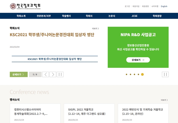This screenshot has width=178, height=123.
Task: Select the third banner carousel dot
Action: tap(134, 74)
